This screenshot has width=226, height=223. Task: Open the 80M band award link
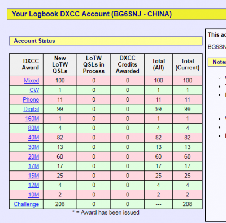tap(33, 128)
